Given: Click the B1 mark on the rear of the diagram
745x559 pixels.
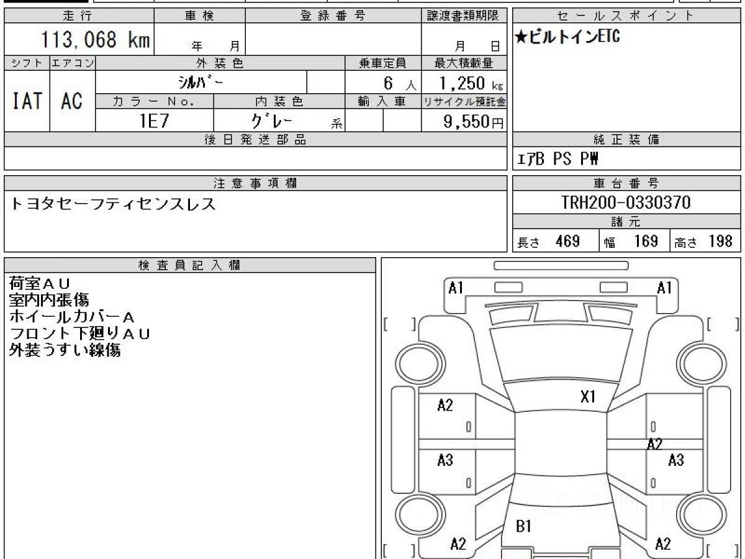Looking at the screenshot, I should [x=524, y=527].
